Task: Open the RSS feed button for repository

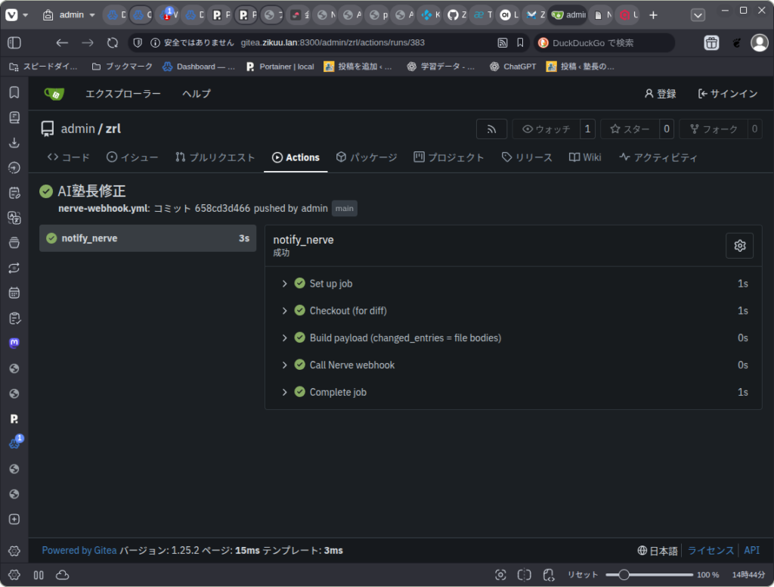Action: point(491,129)
